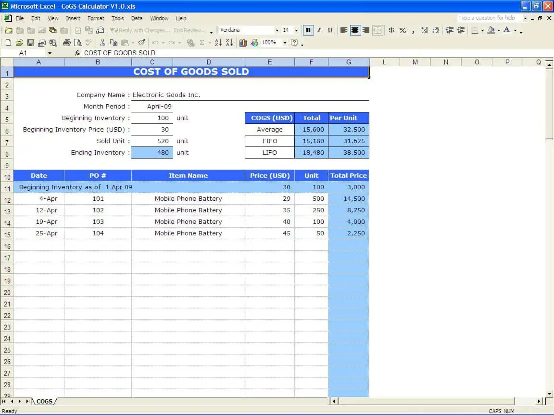Launch the Chart Wizard icon

click(x=243, y=43)
